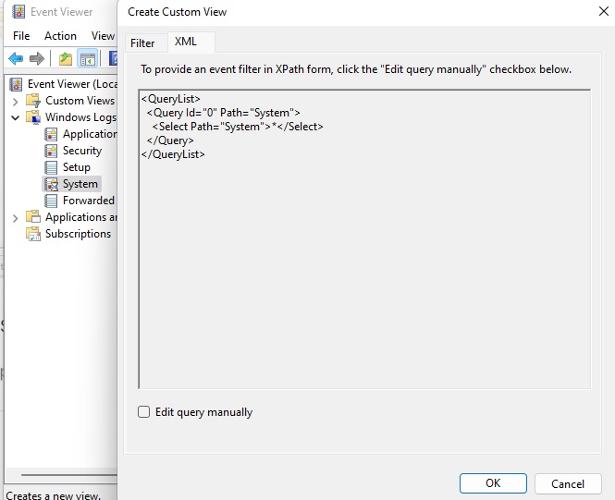Click inside the XML query text box
The height and width of the screenshot is (500, 615).
point(364,239)
